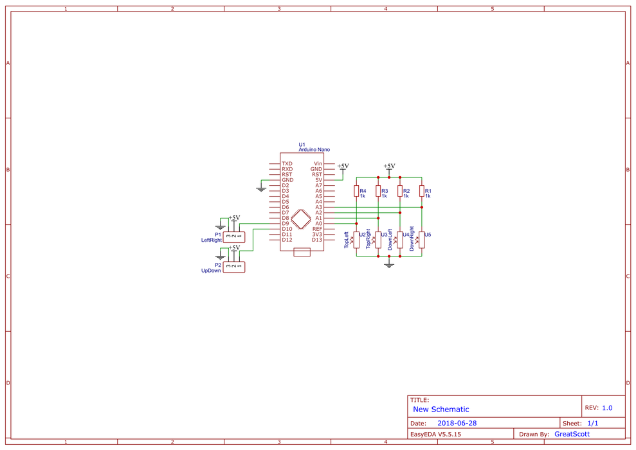Screen dimensions: 636x450
Task: Click the Vin pin label
Action: (x=318, y=164)
